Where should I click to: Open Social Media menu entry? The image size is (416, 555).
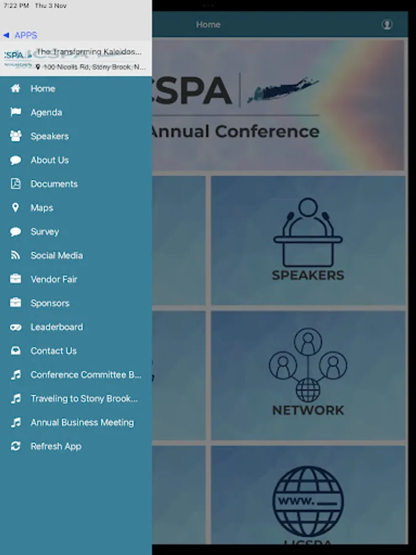point(76,255)
